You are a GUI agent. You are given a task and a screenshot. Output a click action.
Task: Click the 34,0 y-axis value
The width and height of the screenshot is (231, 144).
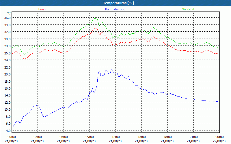point(8,25)
